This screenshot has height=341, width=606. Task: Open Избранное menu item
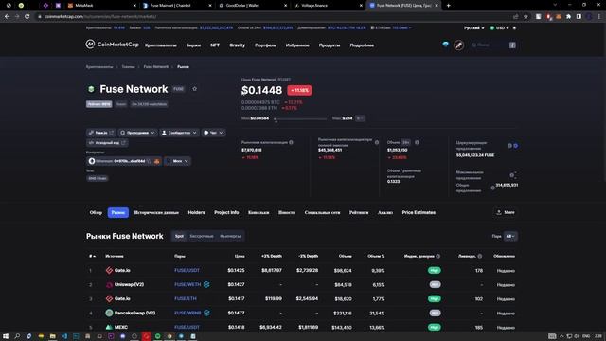(x=297, y=45)
